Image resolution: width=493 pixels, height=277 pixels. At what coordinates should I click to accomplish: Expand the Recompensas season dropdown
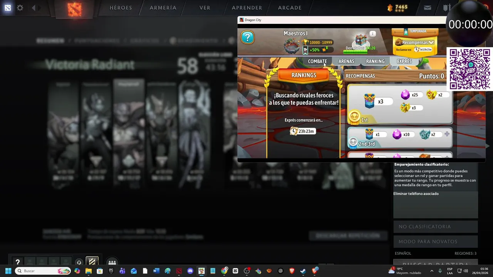[415, 42]
